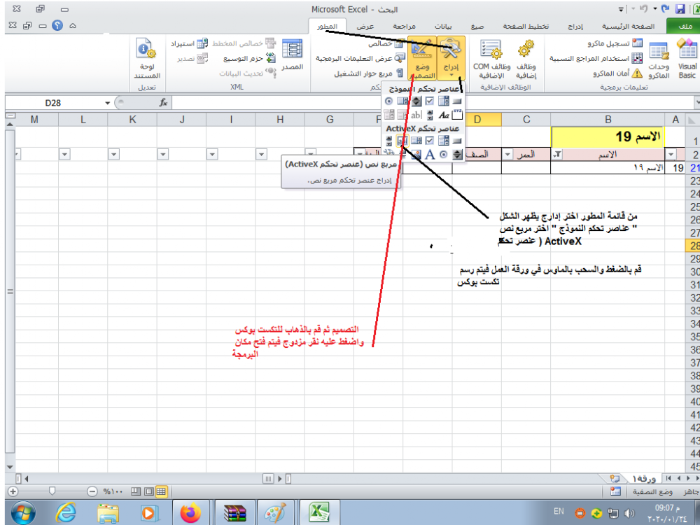This screenshot has height=525, width=700.
Task: Open Add-Ins (وظائف إضافية) dialog
Action: [x=526, y=59]
